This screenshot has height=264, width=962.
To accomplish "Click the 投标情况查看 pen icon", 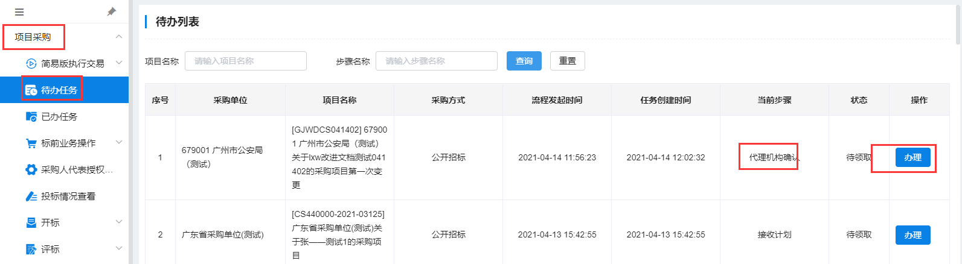I will 31,196.
